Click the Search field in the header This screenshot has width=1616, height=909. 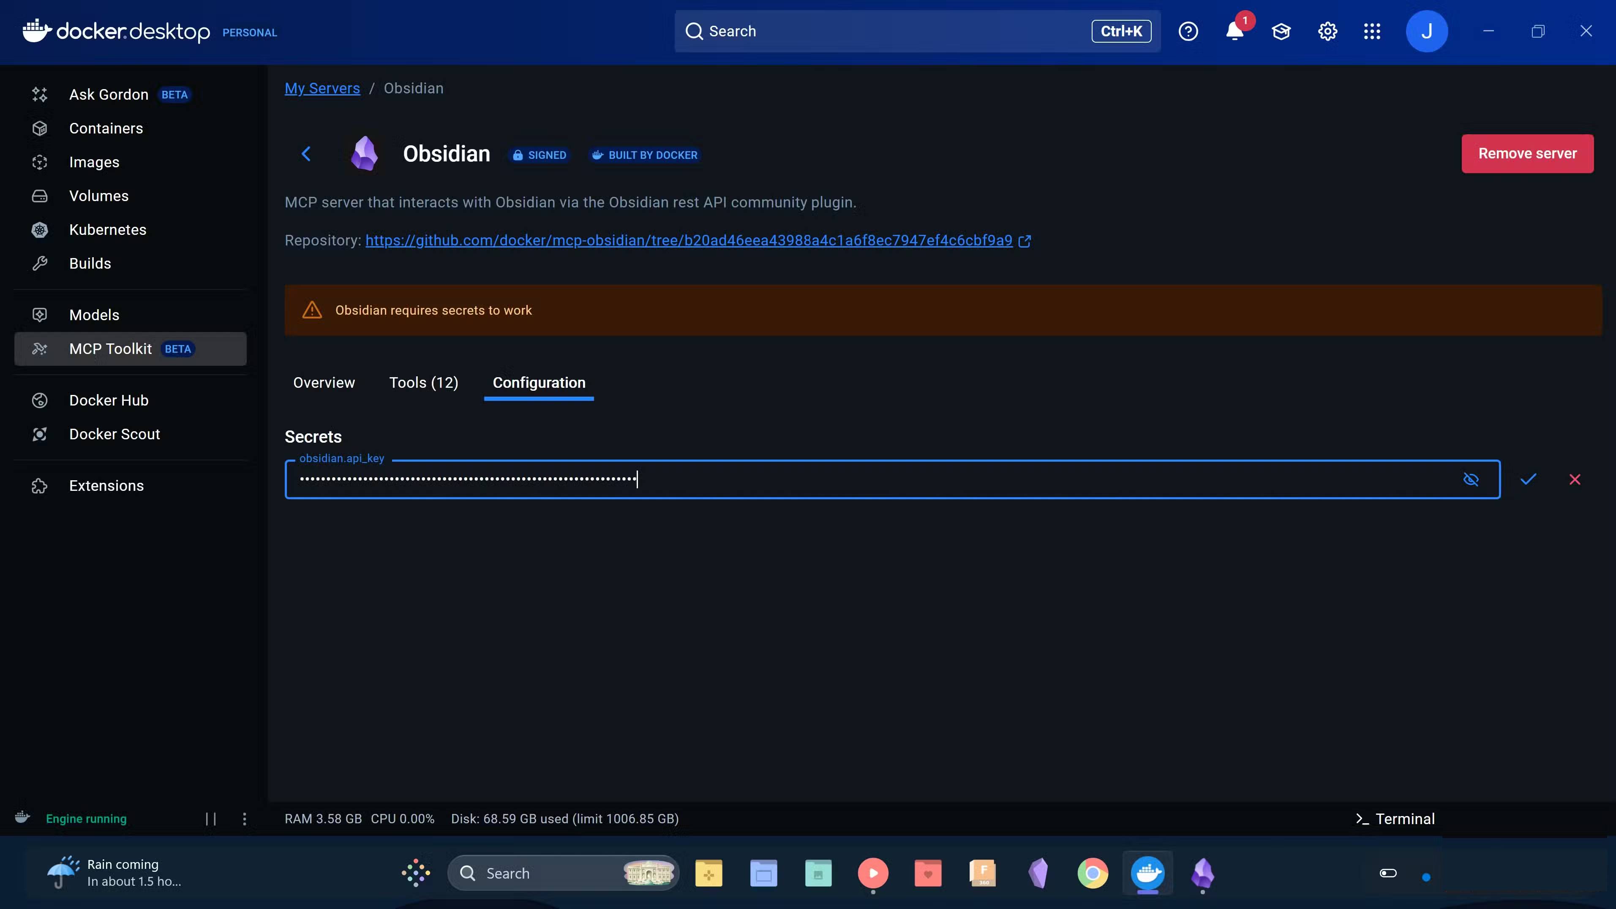click(878, 31)
